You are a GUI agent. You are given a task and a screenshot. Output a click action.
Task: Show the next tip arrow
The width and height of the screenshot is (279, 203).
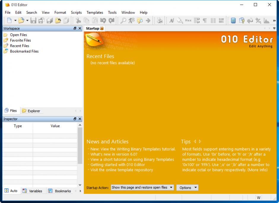[200, 141]
